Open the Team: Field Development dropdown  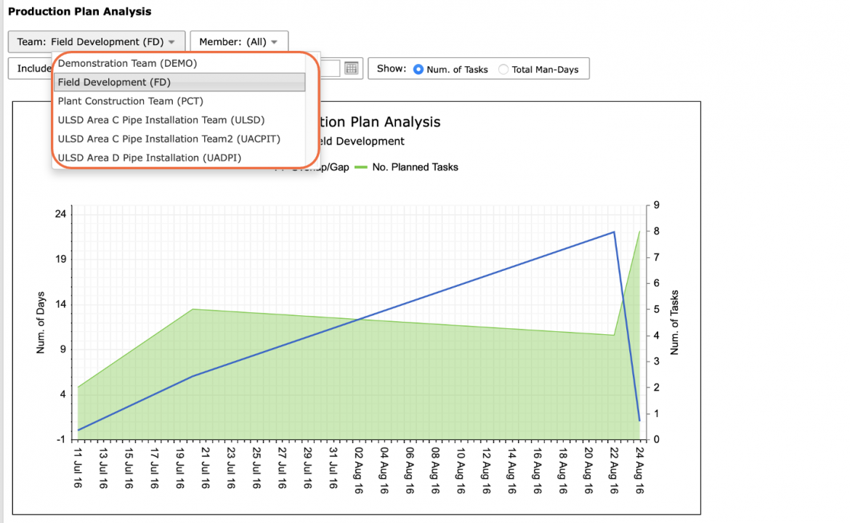tap(97, 41)
